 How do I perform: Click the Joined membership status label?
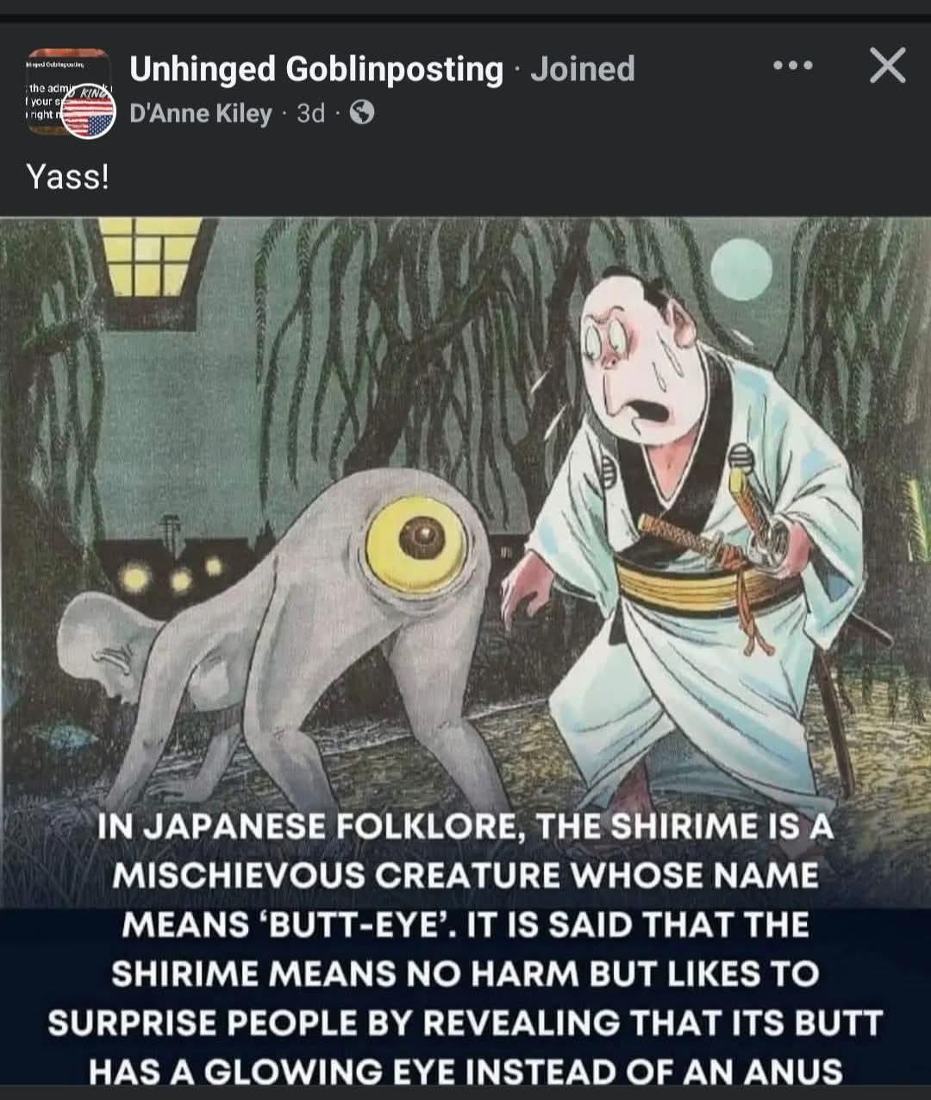pos(582,68)
